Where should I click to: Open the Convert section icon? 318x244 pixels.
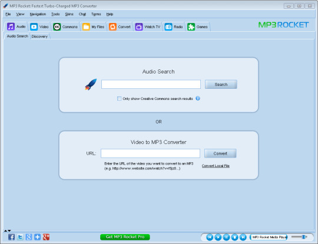point(112,26)
